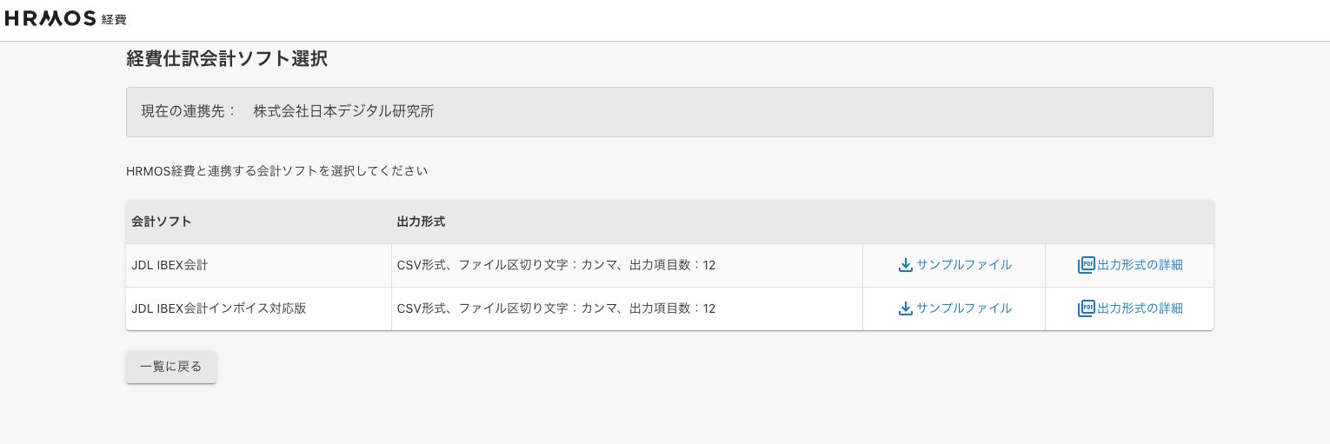Select the JDL IBEX会計インボイス対応版 software name
The height and width of the screenshot is (444, 1330).
pos(219,308)
